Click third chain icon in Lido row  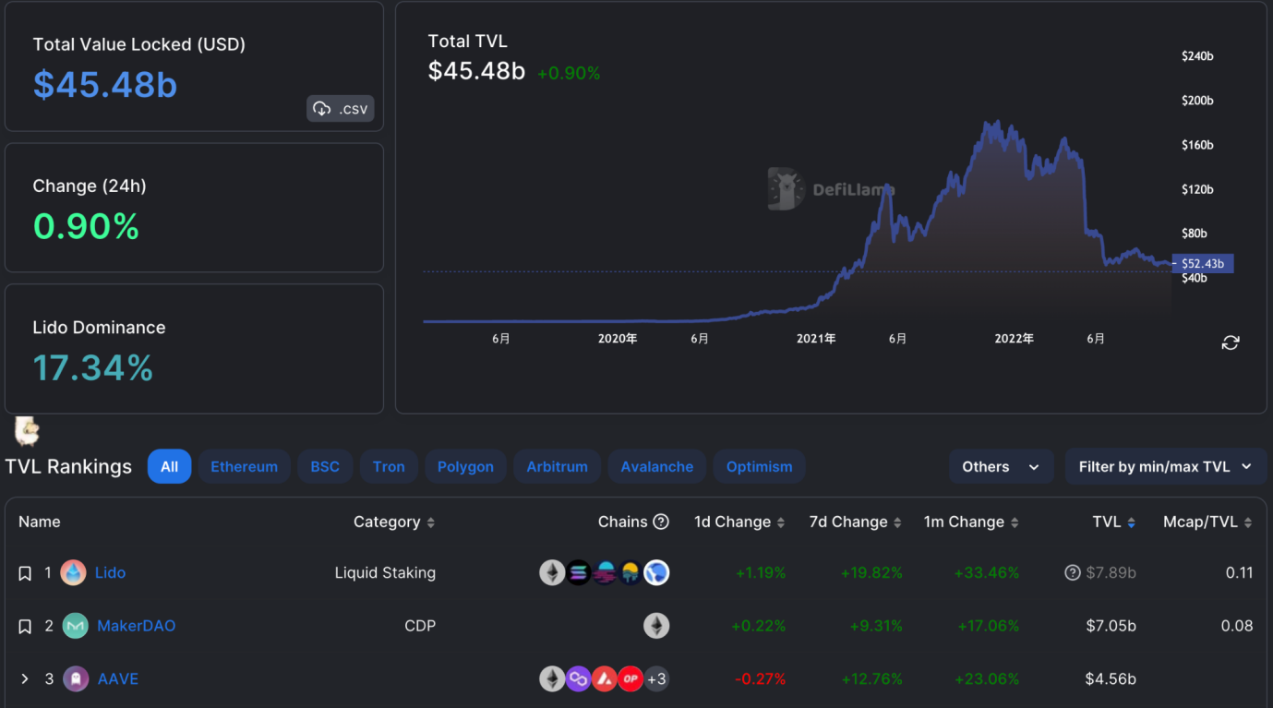click(605, 572)
